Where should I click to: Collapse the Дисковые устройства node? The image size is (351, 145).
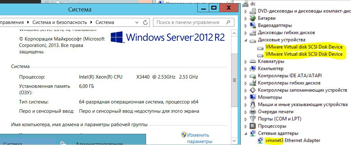[246, 40]
